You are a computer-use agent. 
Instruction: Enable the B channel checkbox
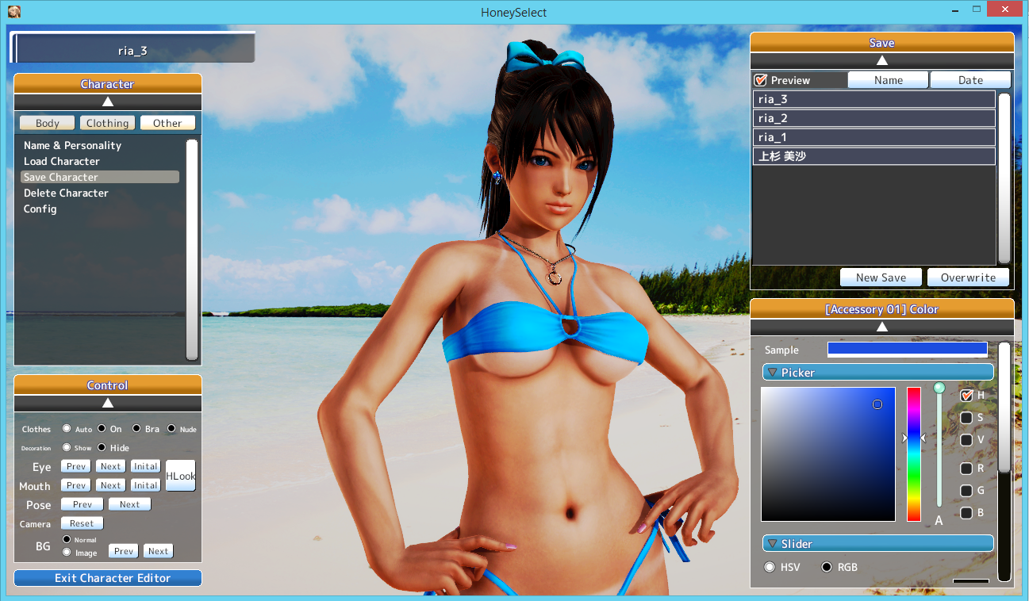pyautogui.click(x=966, y=513)
